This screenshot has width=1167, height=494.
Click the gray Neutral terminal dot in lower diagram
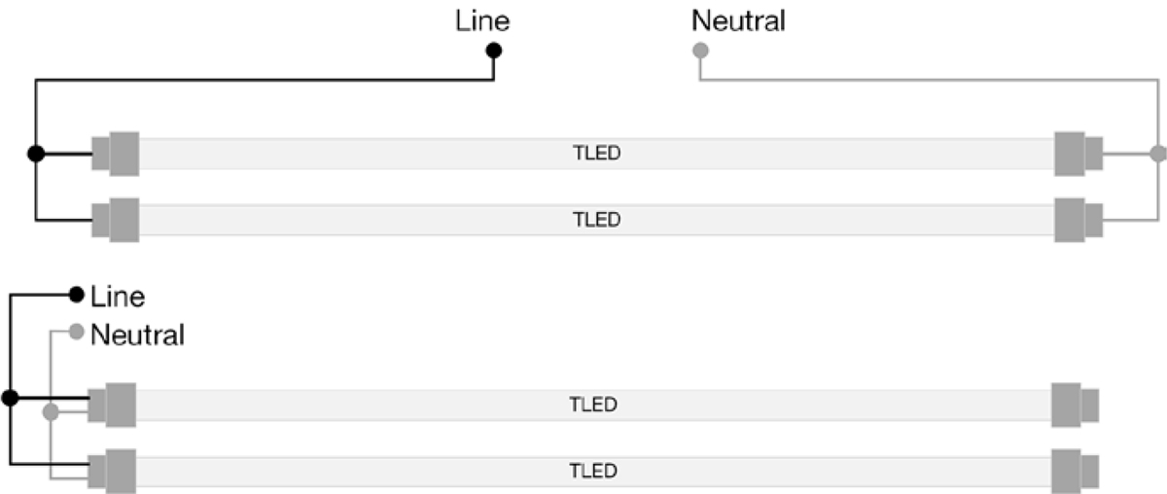click(76, 332)
